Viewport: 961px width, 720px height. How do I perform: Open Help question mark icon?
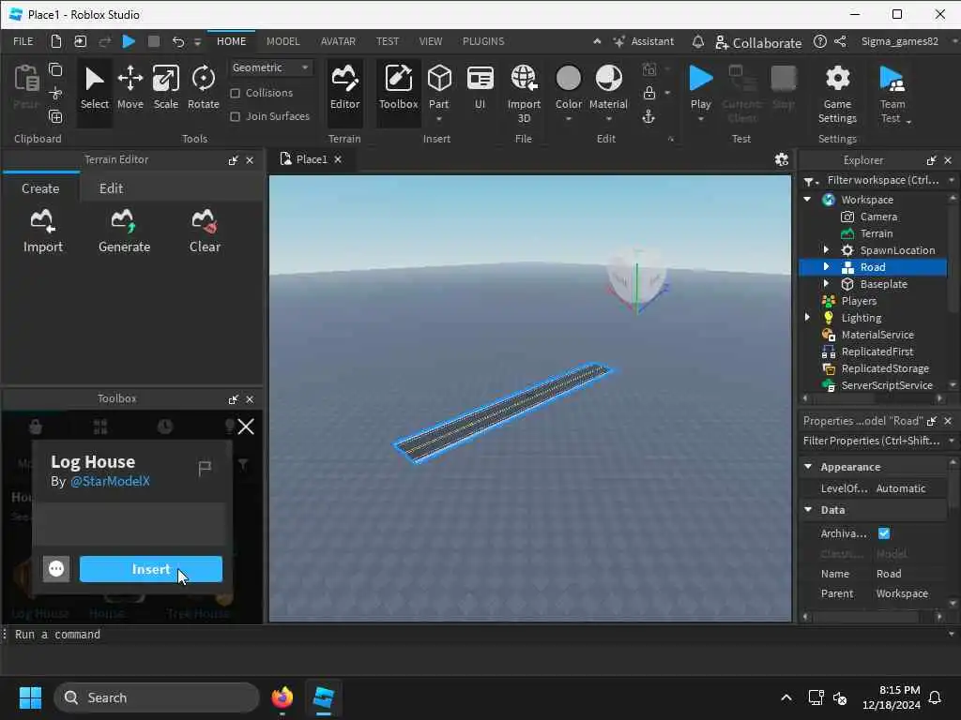pos(820,41)
